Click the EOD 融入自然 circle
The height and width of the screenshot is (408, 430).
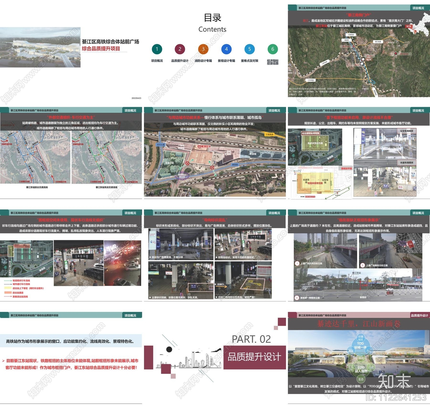pos(361,369)
